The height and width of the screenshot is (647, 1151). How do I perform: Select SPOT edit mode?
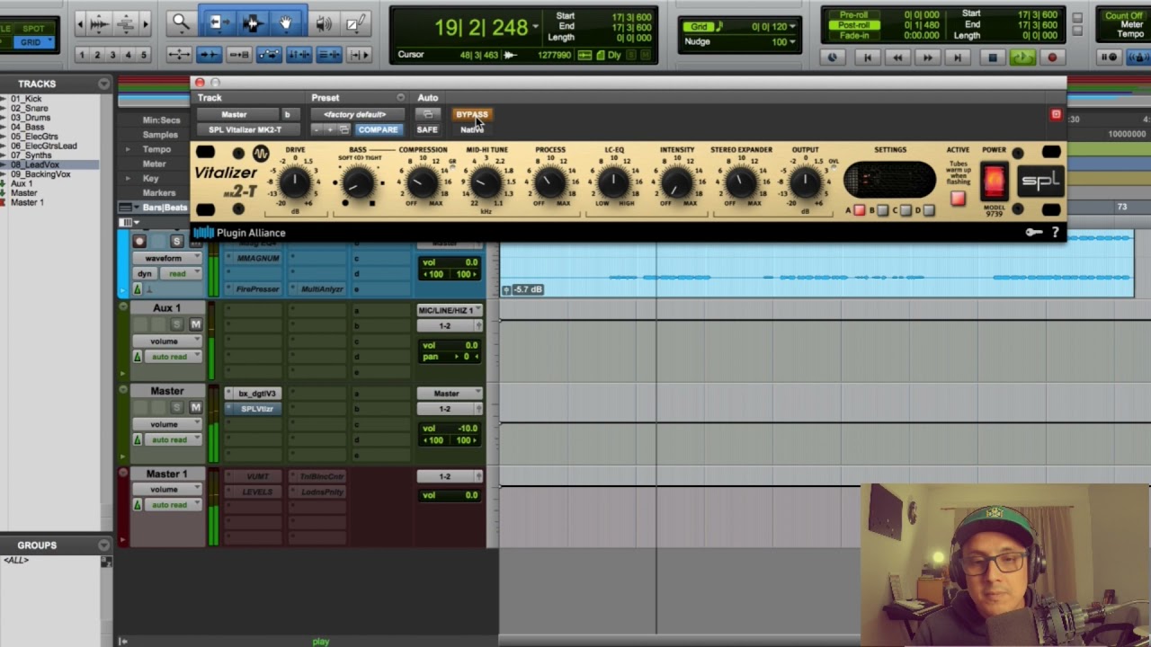[x=33, y=28]
